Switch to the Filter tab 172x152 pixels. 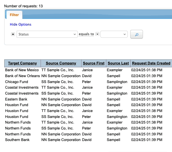14,15
